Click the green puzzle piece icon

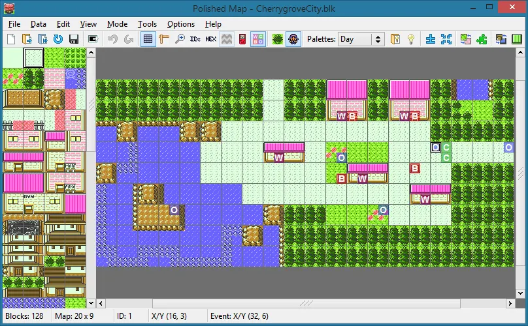pos(482,39)
